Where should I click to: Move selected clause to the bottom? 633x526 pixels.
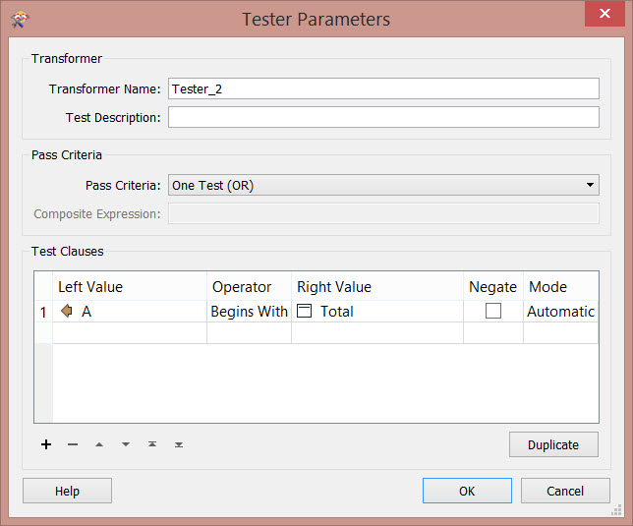coord(179,444)
